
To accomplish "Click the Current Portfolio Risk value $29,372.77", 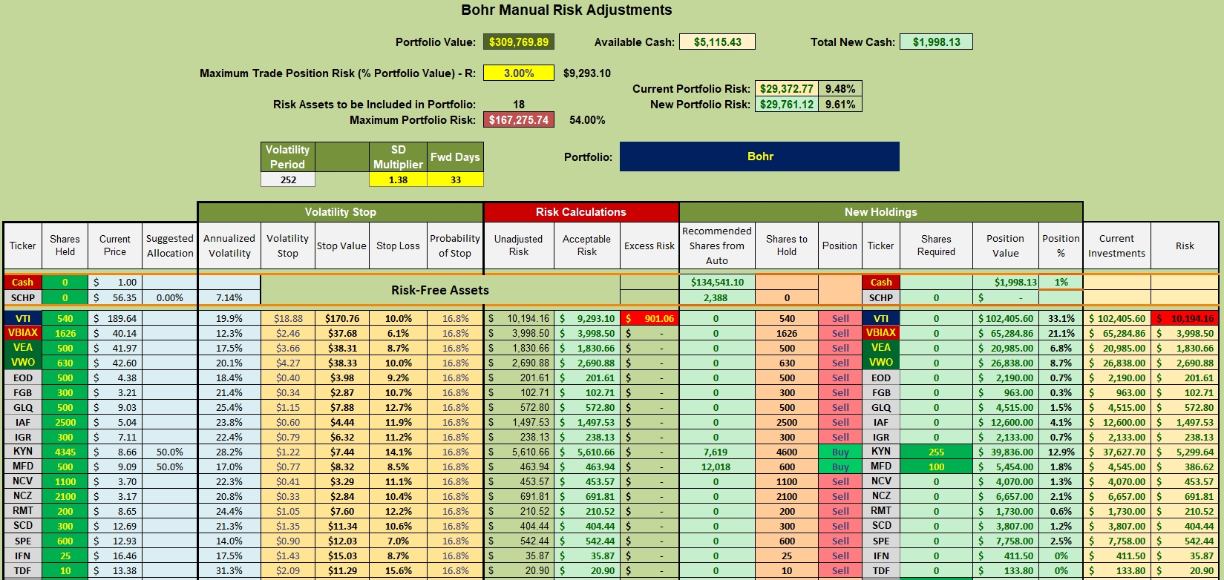I will point(786,89).
